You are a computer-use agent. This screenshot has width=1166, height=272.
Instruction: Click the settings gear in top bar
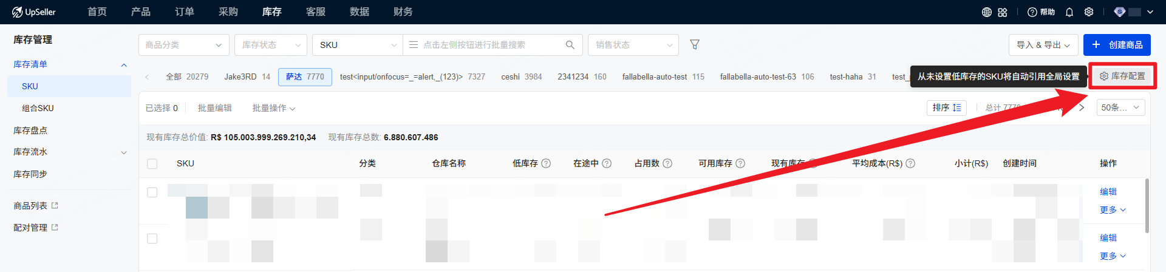click(1089, 12)
